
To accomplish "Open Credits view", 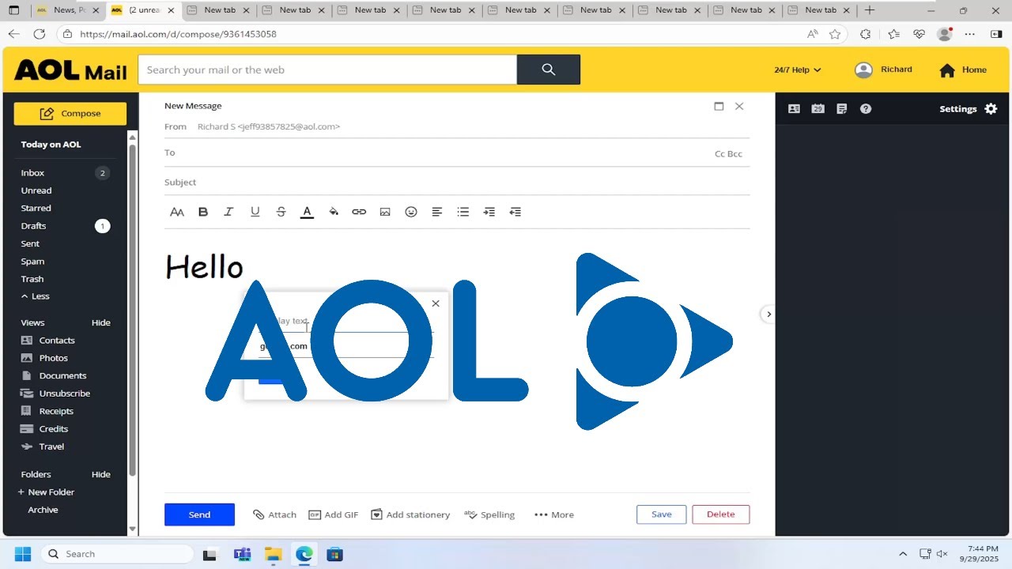I will (x=44, y=428).
